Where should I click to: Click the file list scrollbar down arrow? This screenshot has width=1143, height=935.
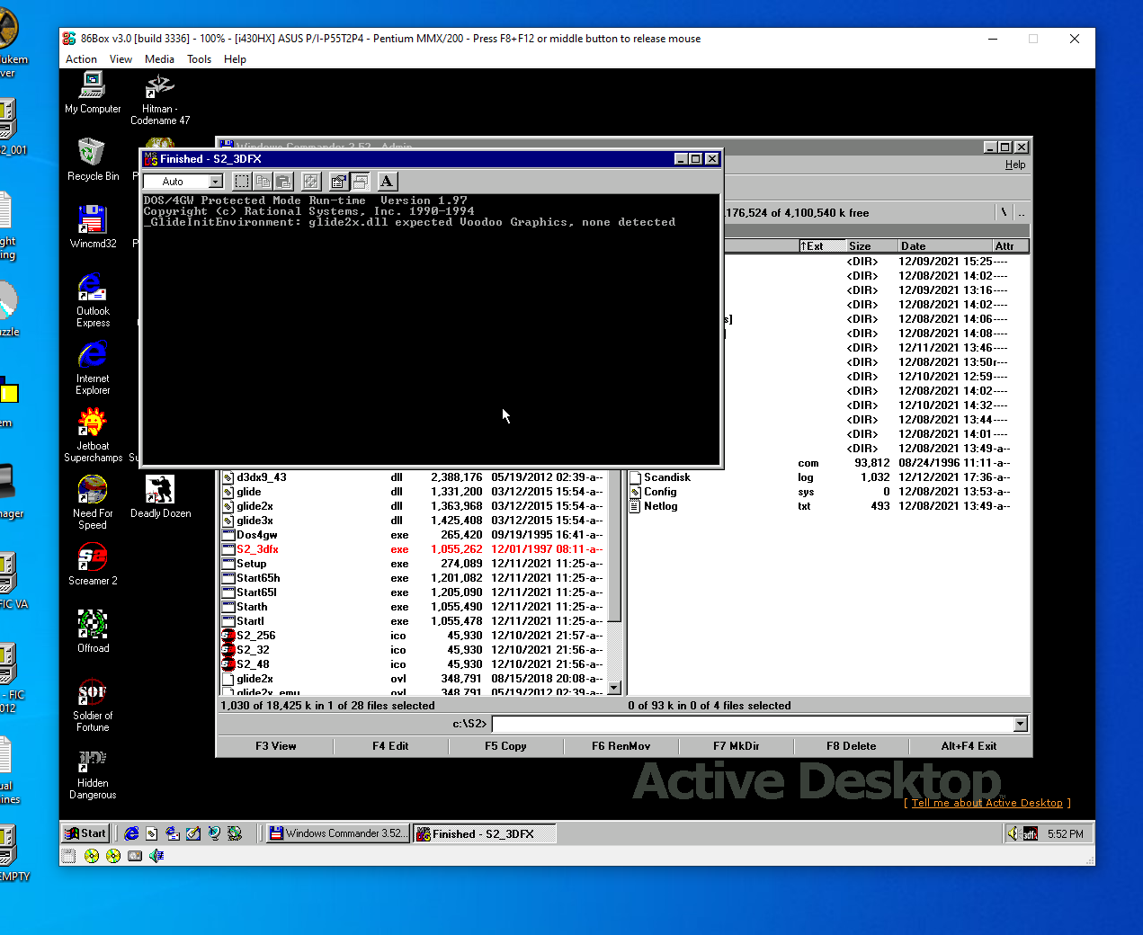613,687
